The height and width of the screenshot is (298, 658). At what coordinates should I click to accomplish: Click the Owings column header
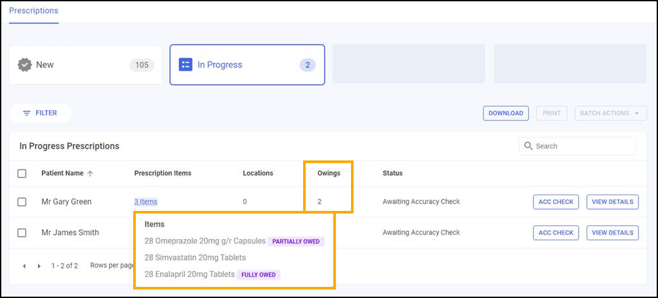[329, 174]
